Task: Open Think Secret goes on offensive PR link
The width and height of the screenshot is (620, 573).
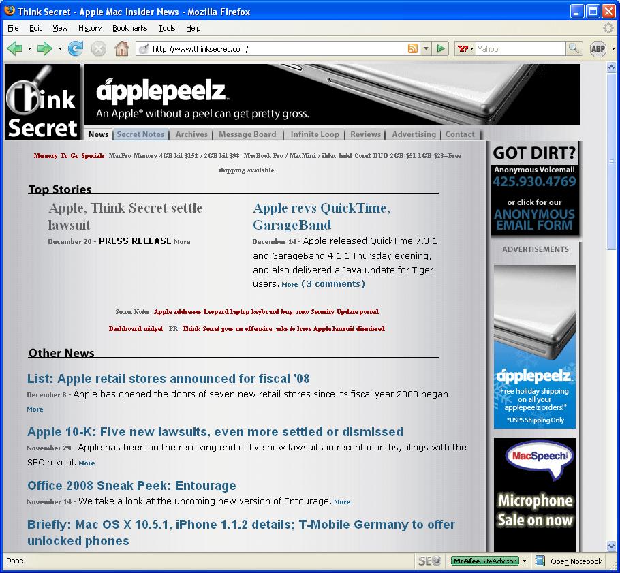Action: [283, 328]
